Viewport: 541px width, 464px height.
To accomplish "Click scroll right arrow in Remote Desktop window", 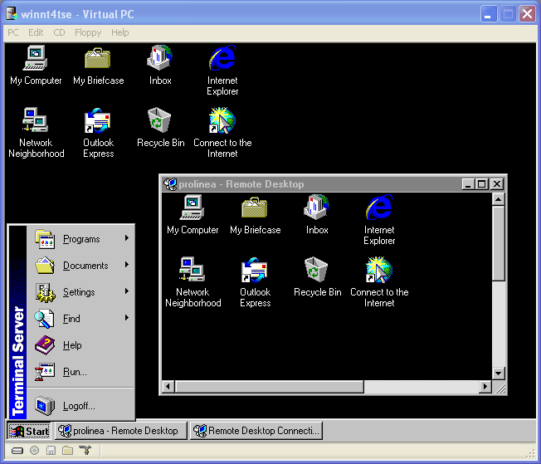I will tap(485, 386).
